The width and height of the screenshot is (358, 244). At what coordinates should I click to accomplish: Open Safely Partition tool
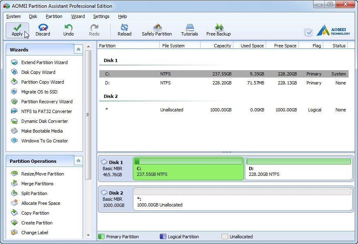pyautogui.click(x=157, y=30)
